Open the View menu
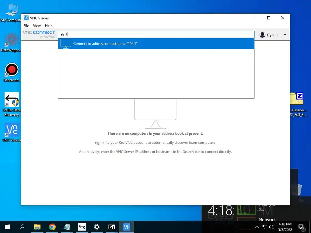The width and height of the screenshot is (311, 233). [37, 26]
